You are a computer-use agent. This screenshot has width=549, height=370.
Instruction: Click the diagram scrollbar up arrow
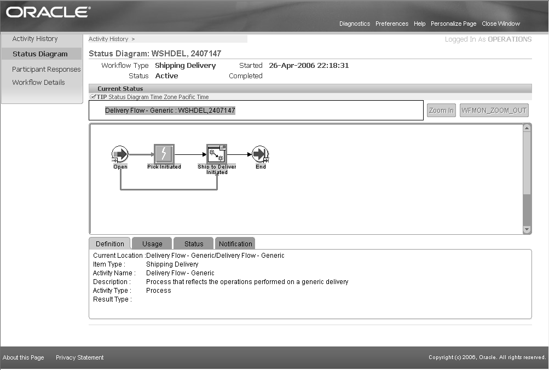click(527, 128)
